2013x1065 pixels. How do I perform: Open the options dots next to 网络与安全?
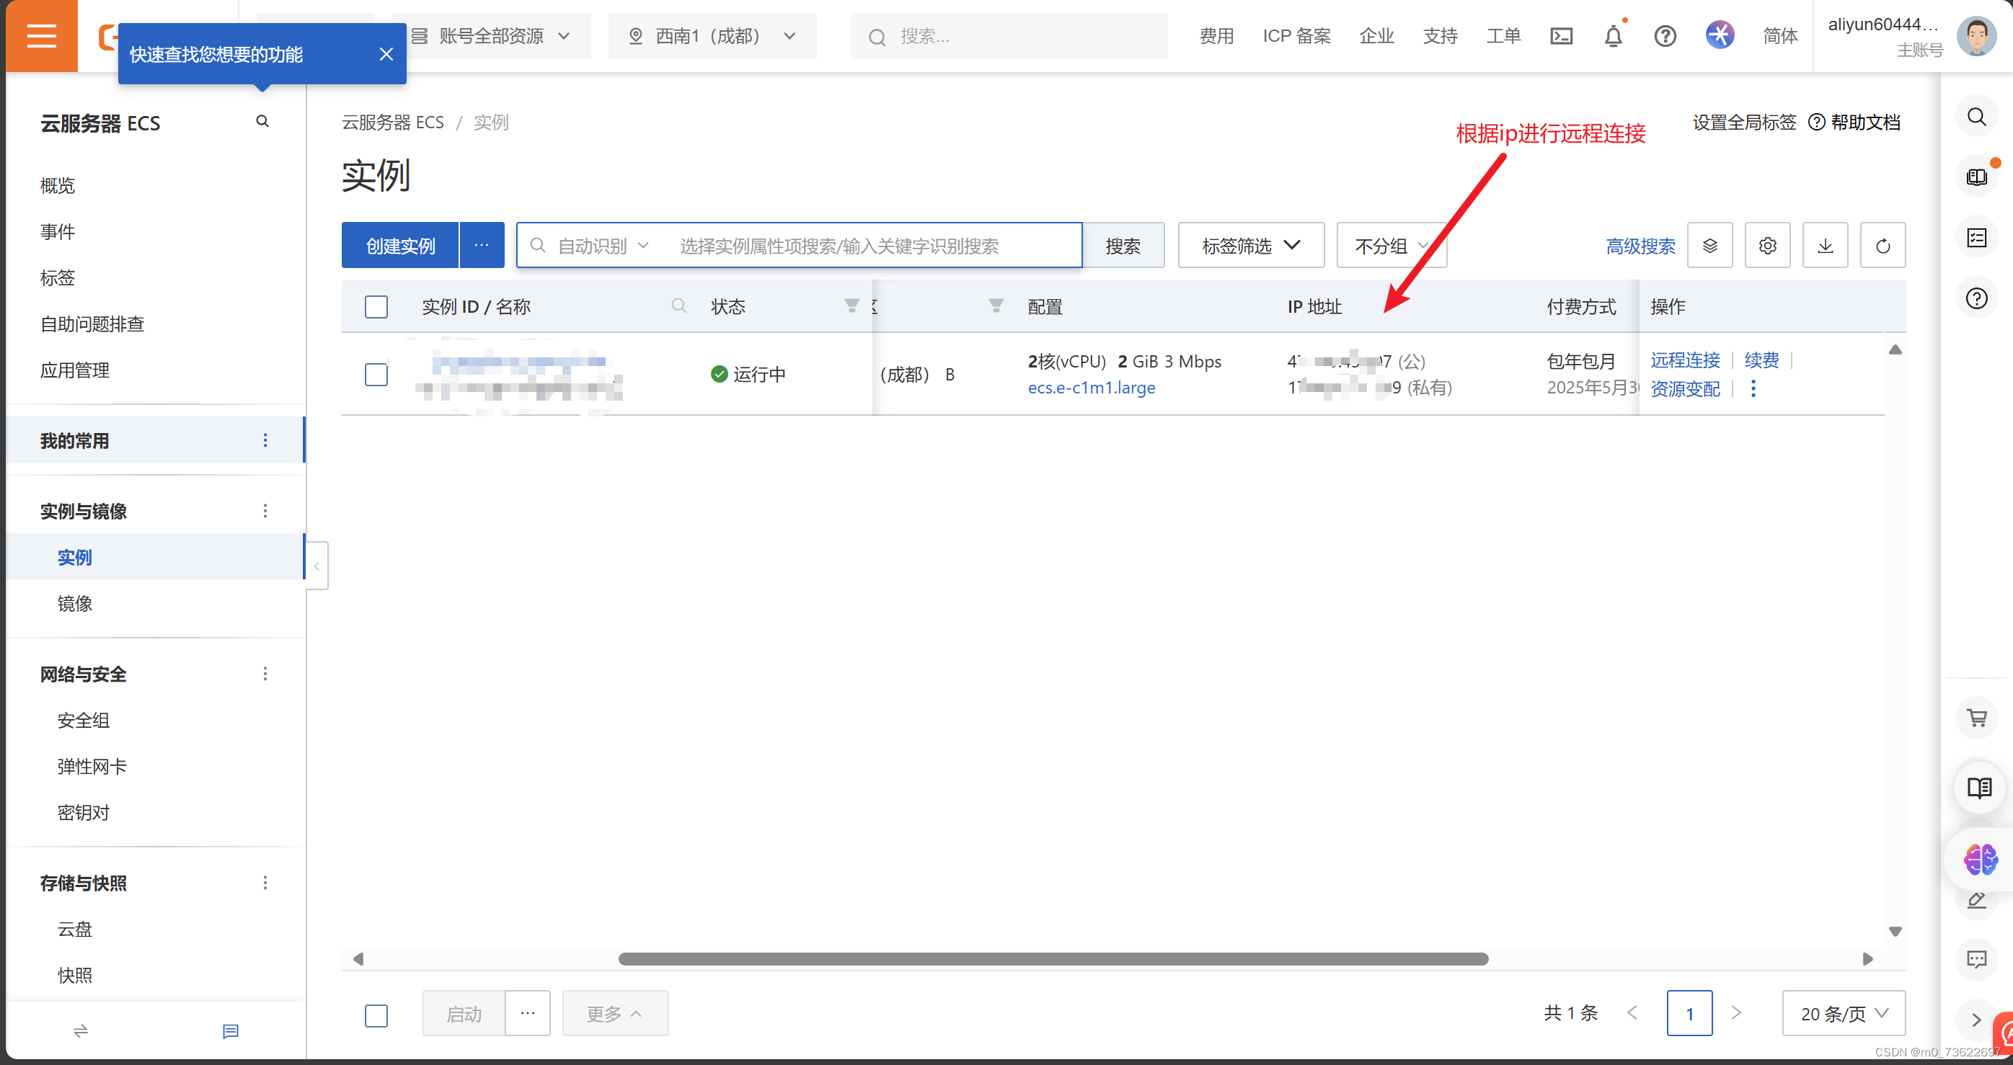point(265,673)
